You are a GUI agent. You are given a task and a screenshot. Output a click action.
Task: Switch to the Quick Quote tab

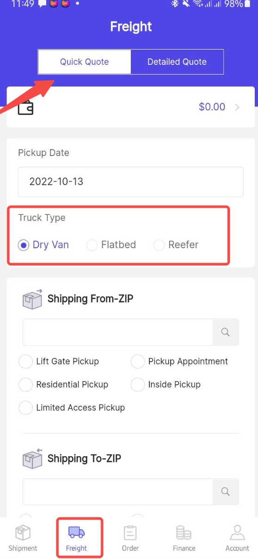tap(85, 62)
